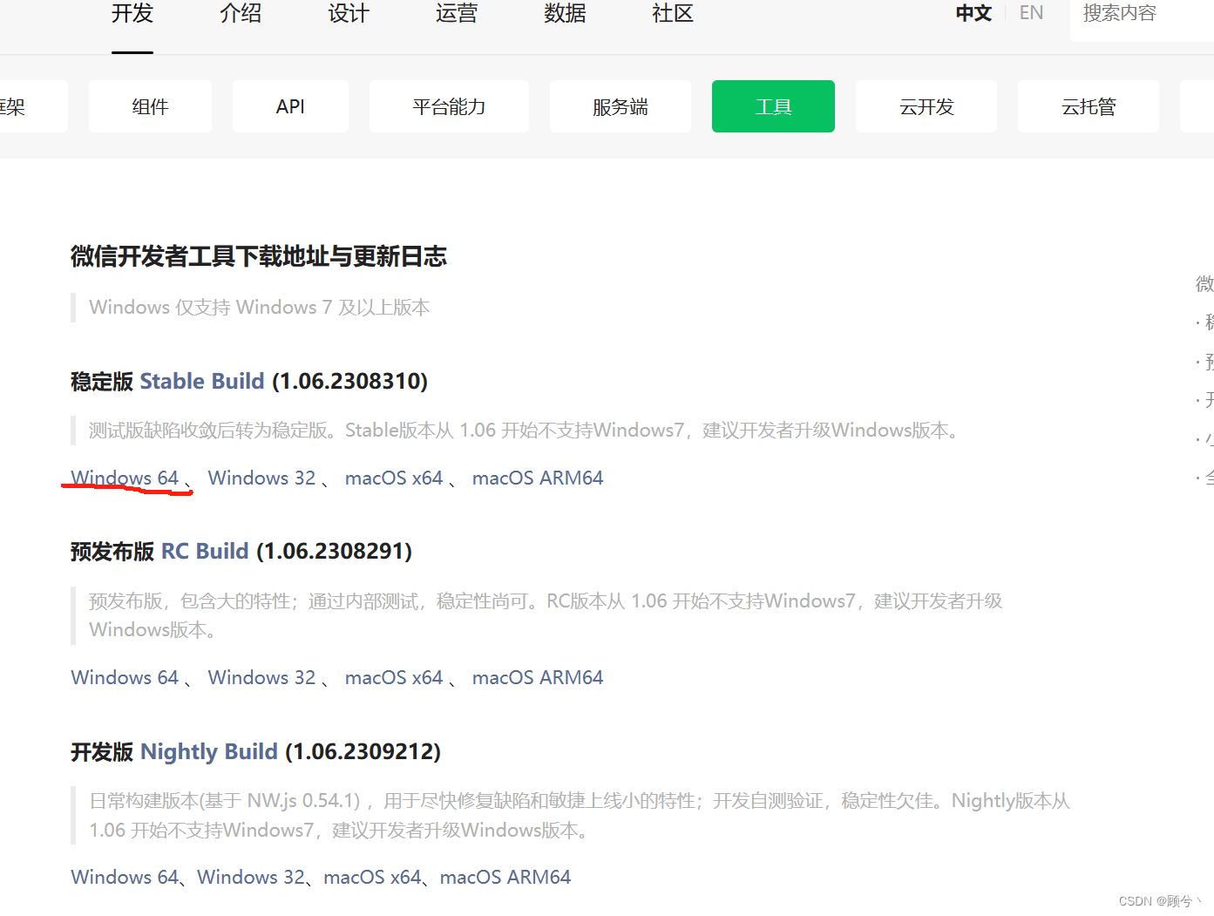The image size is (1214, 916).
Task: Open the 云开发 section button
Action: pyautogui.click(x=926, y=106)
